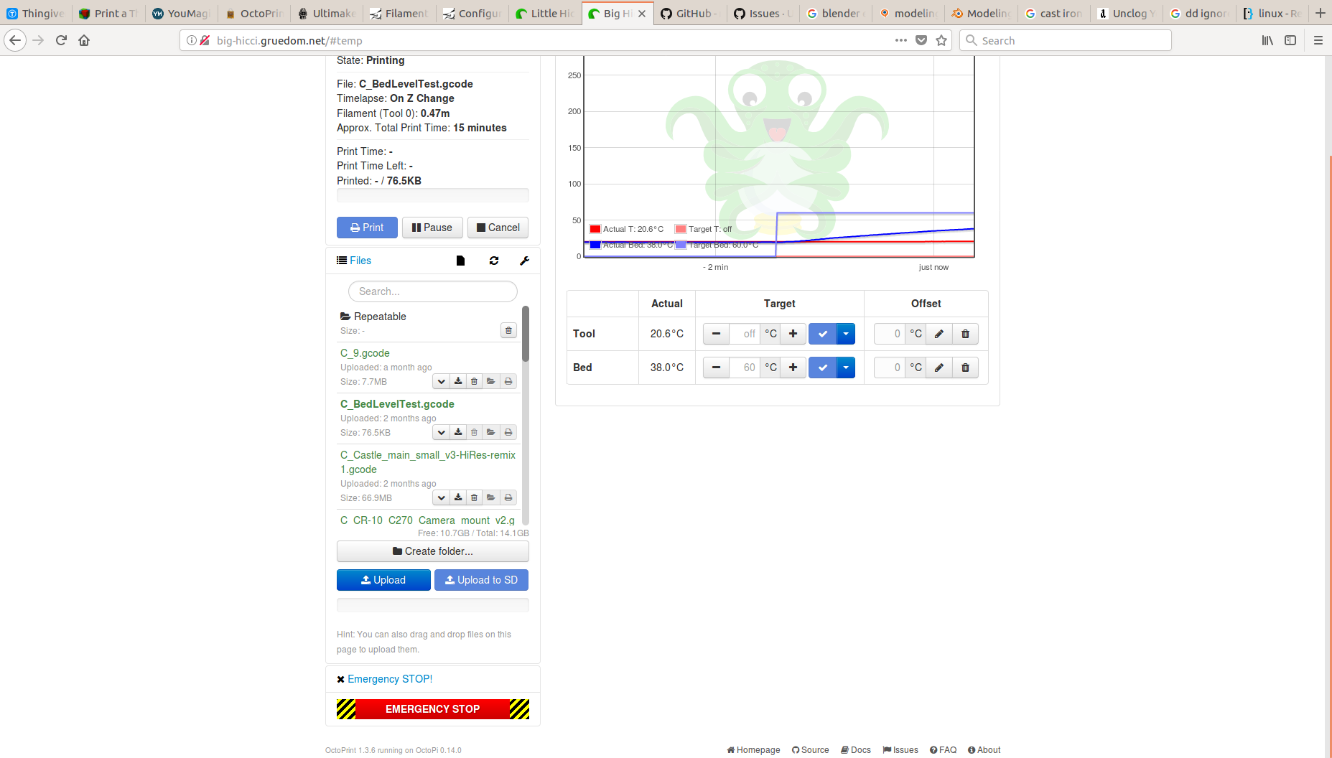Viewport: 1332px width, 758px height.
Task: Download the C_9.gcode file
Action: coord(458,381)
